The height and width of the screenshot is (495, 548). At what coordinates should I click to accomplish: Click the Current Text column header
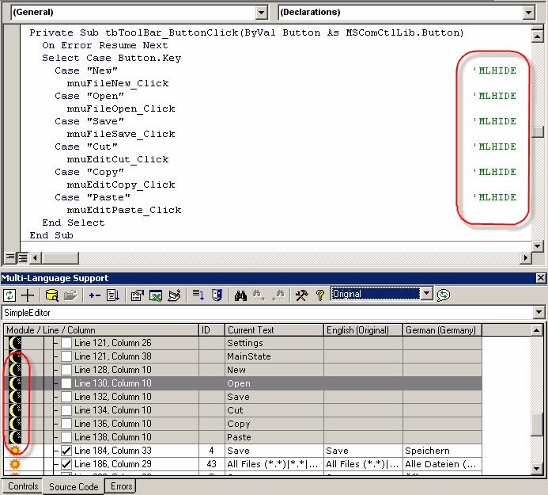point(274,329)
